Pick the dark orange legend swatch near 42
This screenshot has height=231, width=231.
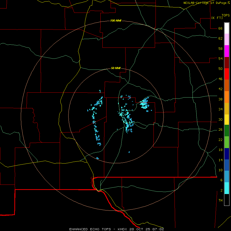(227, 85)
